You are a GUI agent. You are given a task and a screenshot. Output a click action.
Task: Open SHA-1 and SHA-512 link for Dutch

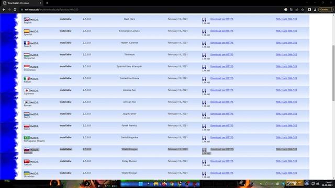[286, 114]
